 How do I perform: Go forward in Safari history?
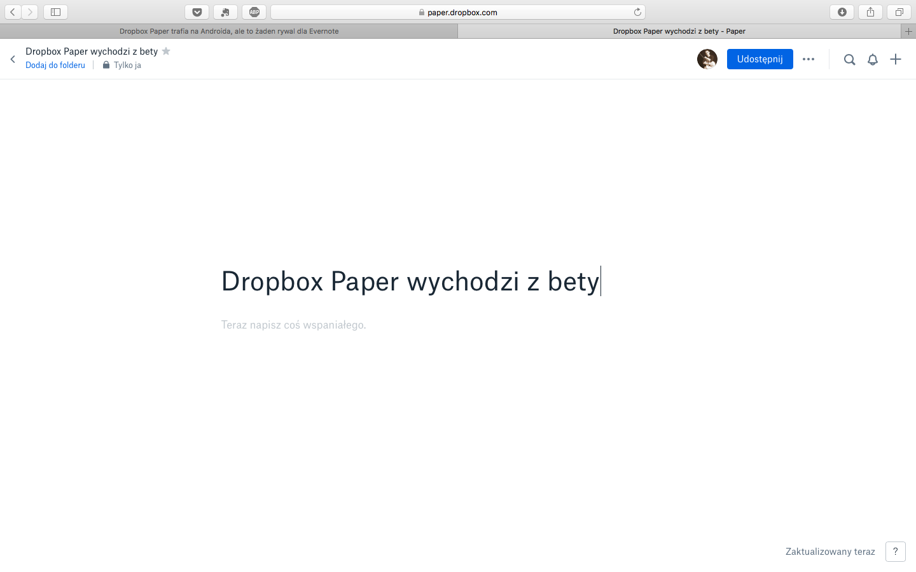pos(30,12)
